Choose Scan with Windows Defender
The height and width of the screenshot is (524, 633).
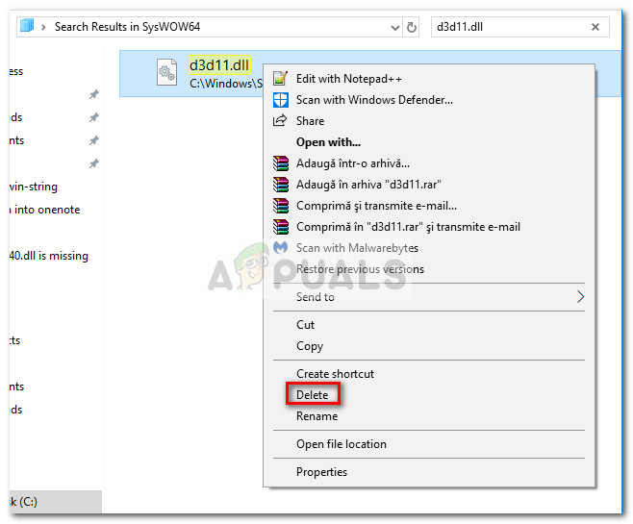coord(374,100)
